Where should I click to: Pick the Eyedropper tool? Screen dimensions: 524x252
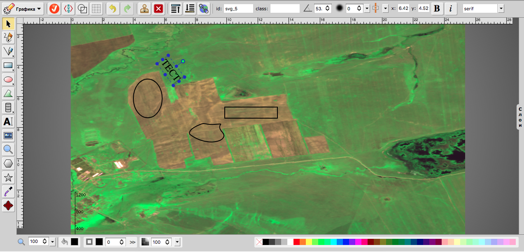click(8, 191)
